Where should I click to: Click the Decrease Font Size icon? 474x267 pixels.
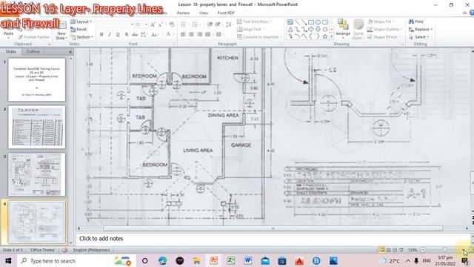tap(161, 24)
